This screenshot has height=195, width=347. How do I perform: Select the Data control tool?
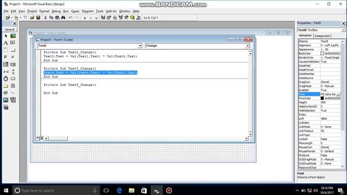point(13,100)
